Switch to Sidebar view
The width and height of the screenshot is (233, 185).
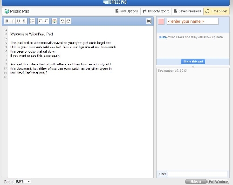tap(196, 181)
